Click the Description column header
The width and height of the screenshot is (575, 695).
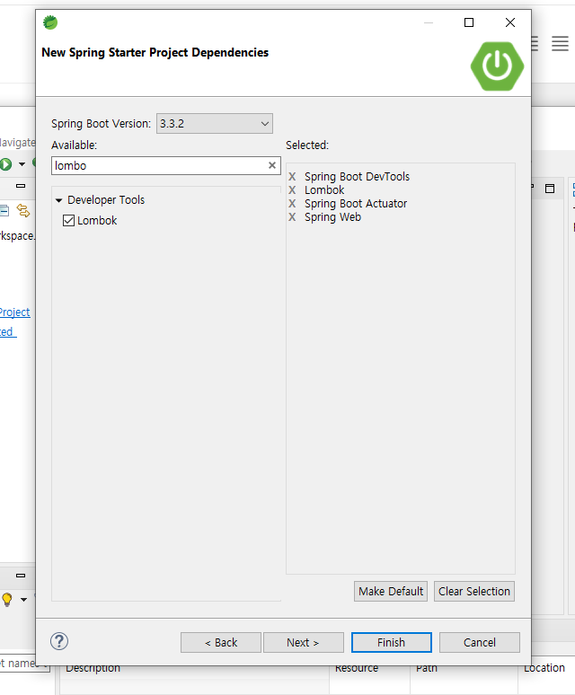(x=93, y=668)
